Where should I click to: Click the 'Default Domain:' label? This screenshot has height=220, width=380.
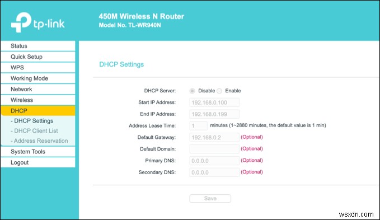pos(158,149)
